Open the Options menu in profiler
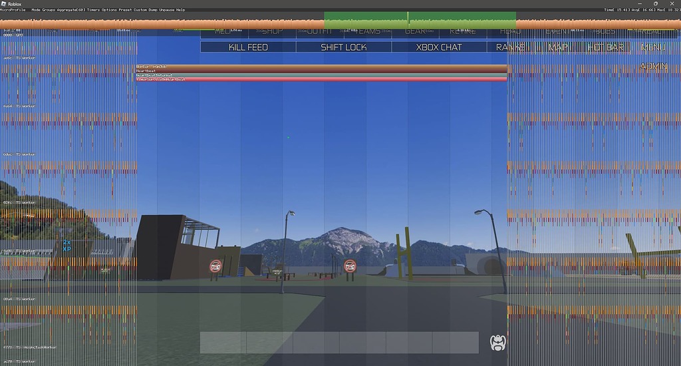Image resolution: width=681 pixels, height=366 pixels. (x=109, y=9)
